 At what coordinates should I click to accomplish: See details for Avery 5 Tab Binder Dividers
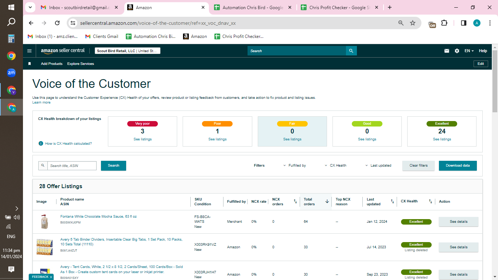(458, 247)
